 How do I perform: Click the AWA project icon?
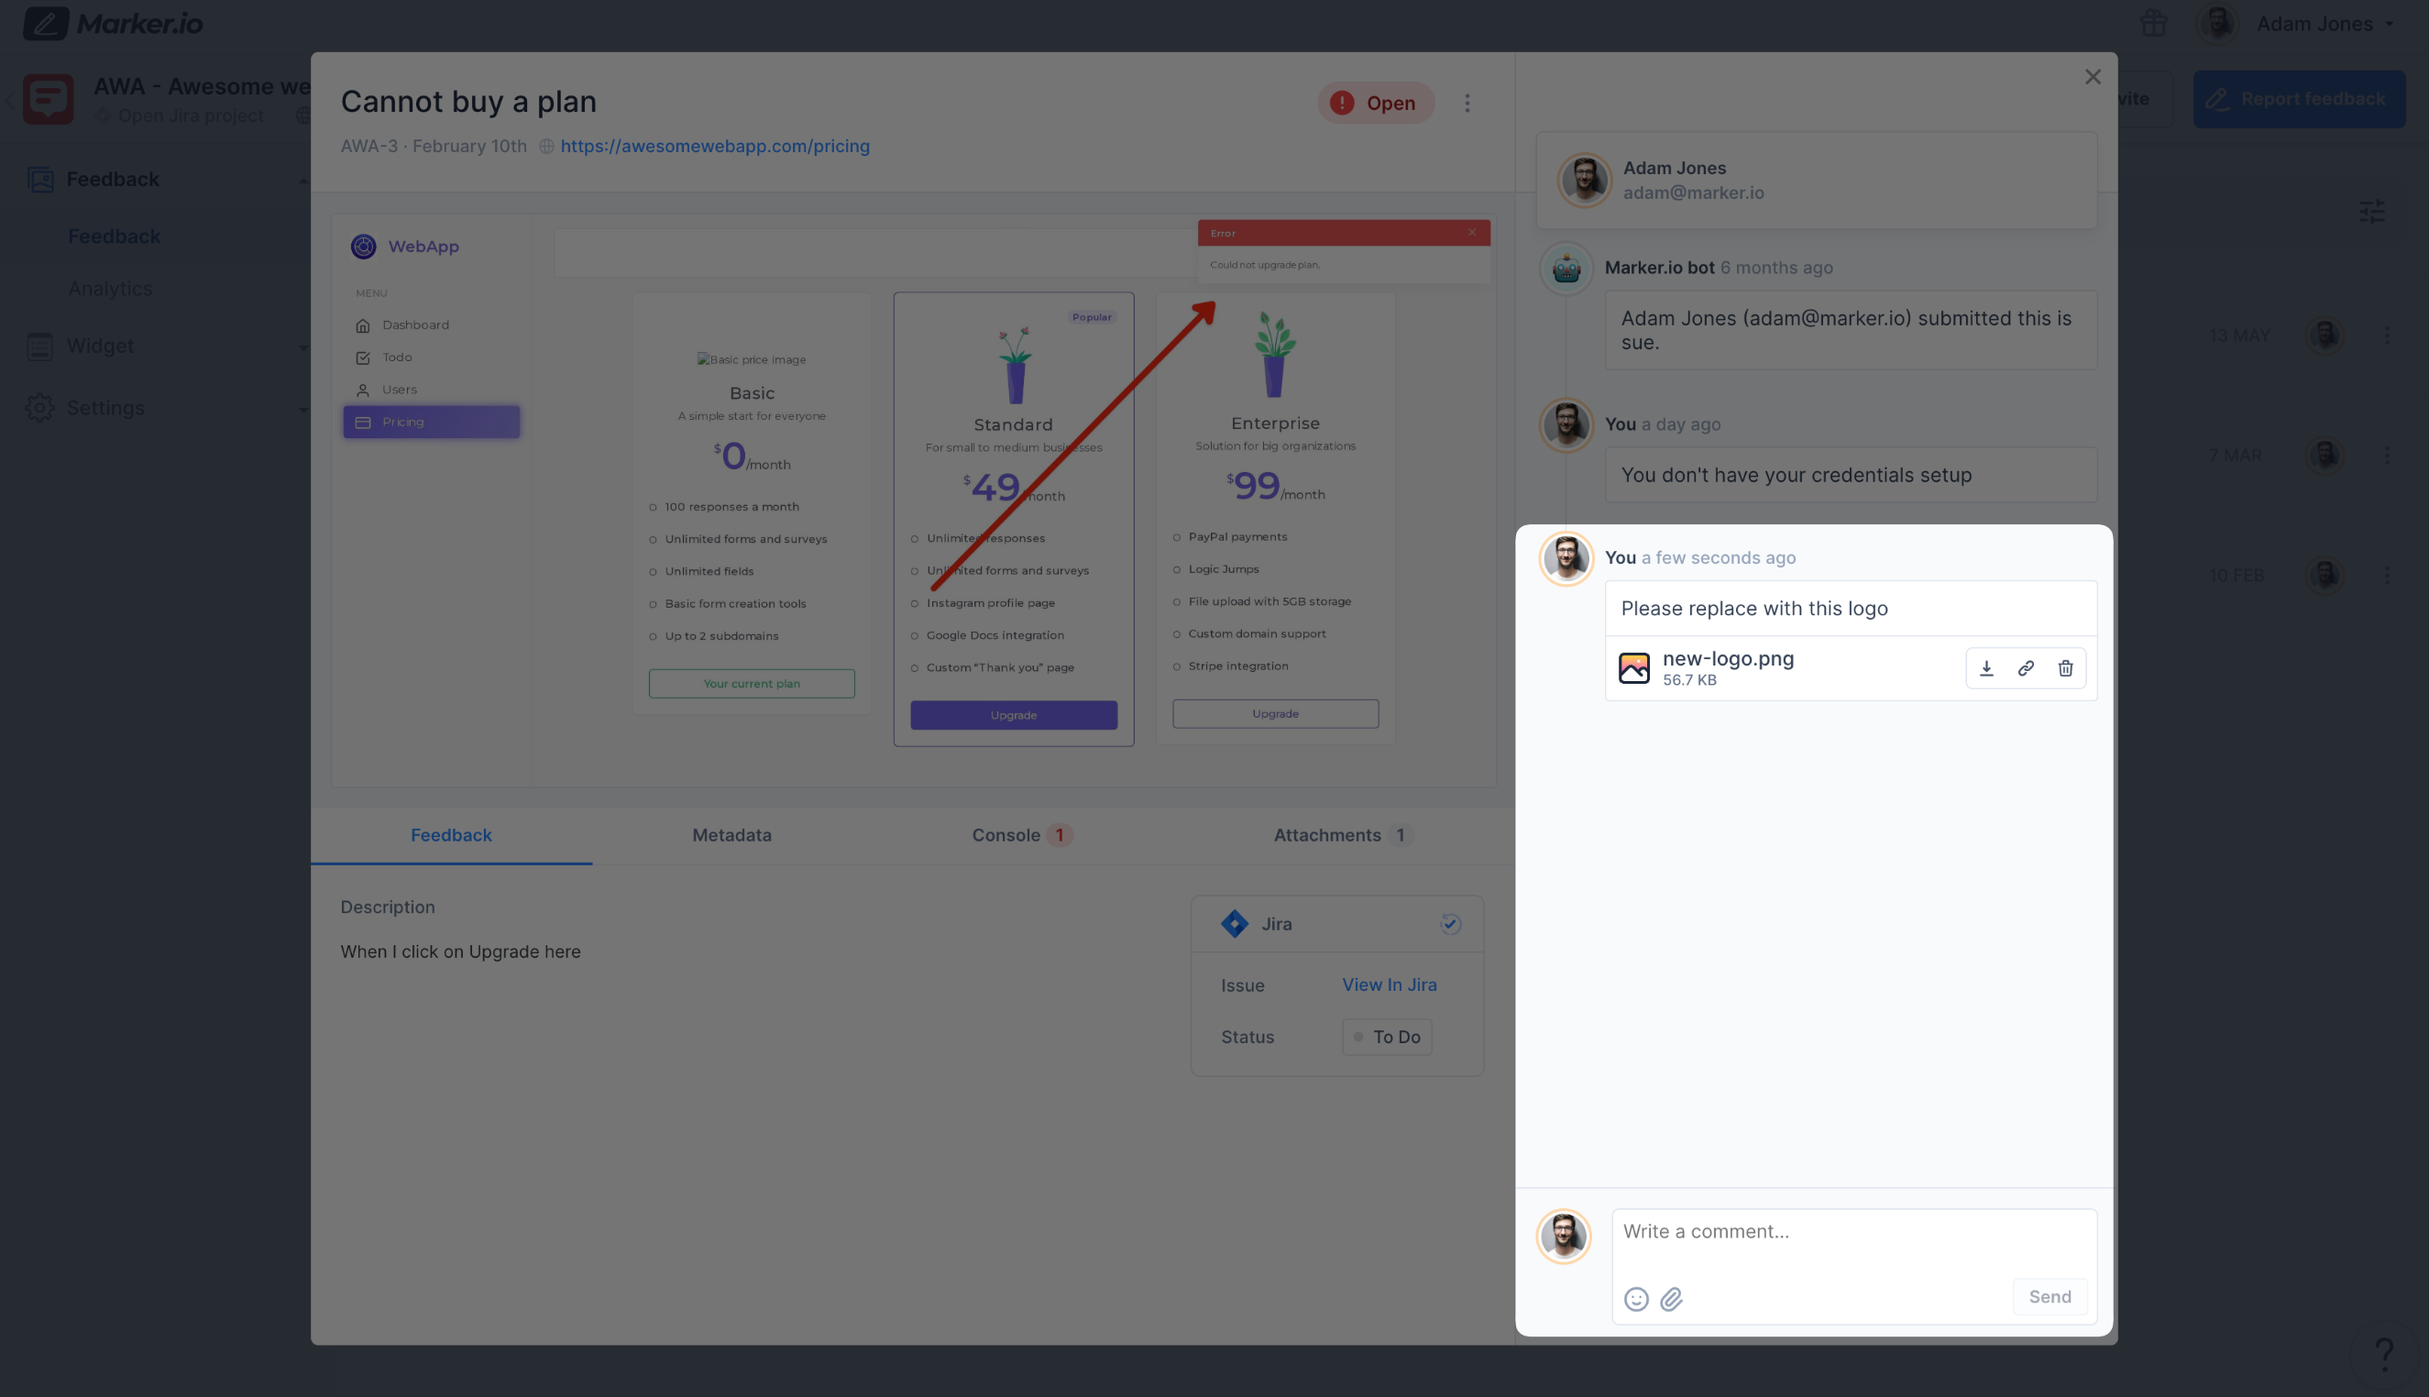(48, 99)
